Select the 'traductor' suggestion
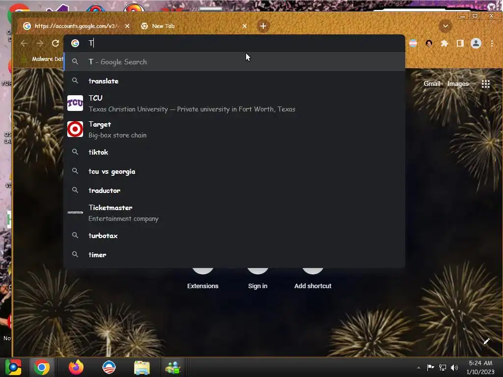 tap(234, 190)
